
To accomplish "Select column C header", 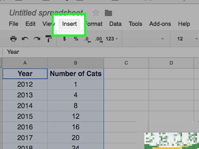I will point(126,63).
